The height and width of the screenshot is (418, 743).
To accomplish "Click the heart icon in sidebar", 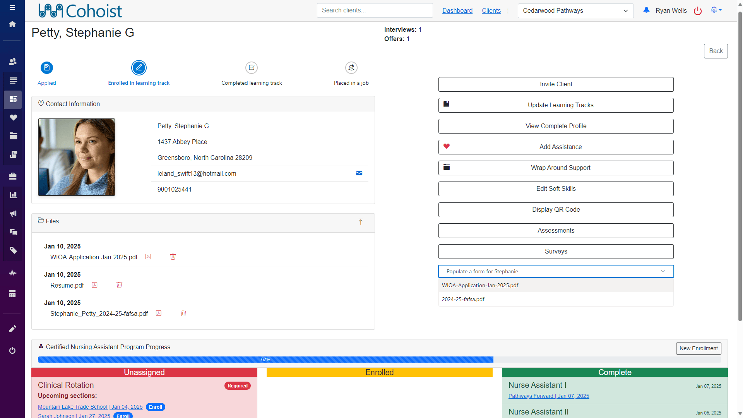I will [13, 118].
